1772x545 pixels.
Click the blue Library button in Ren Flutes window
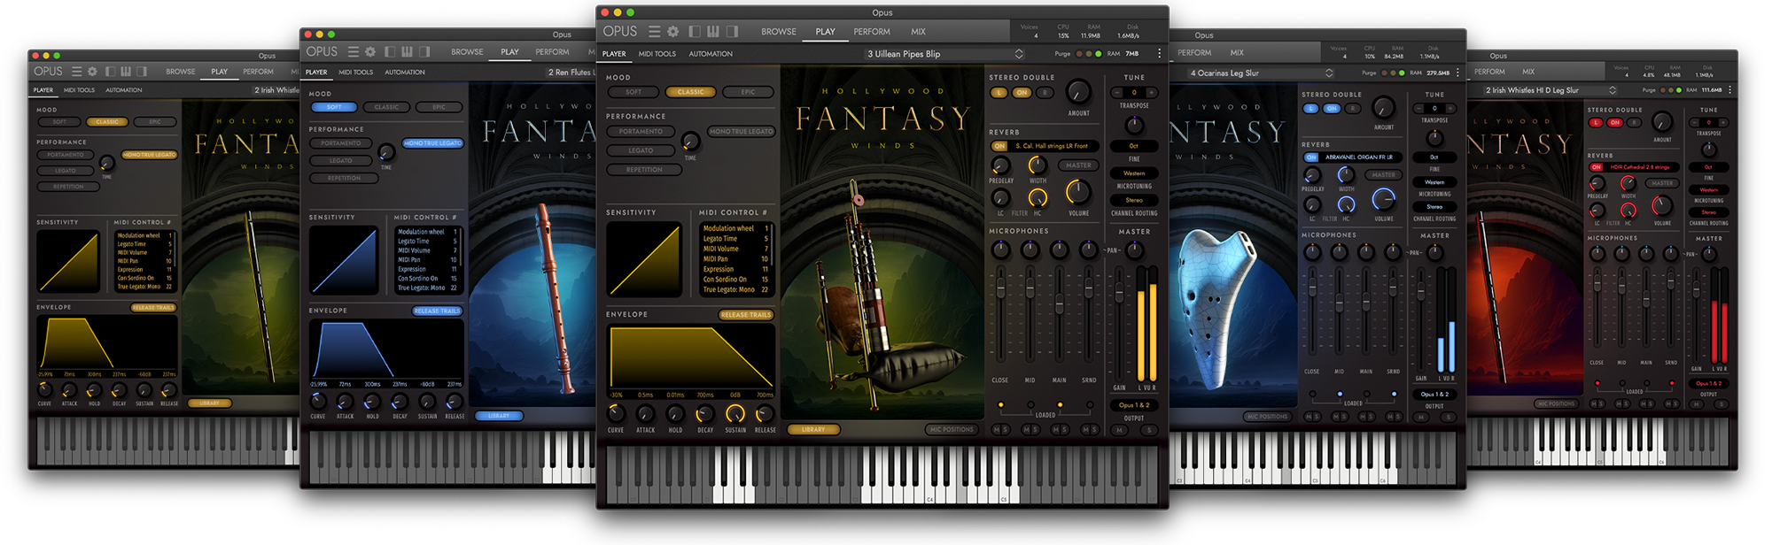[x=499, y=416]
